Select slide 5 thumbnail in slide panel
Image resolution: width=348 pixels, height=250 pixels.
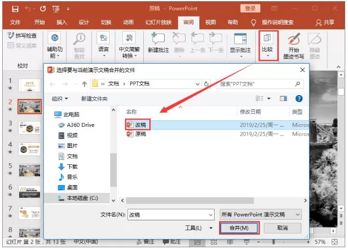(30, 170)
